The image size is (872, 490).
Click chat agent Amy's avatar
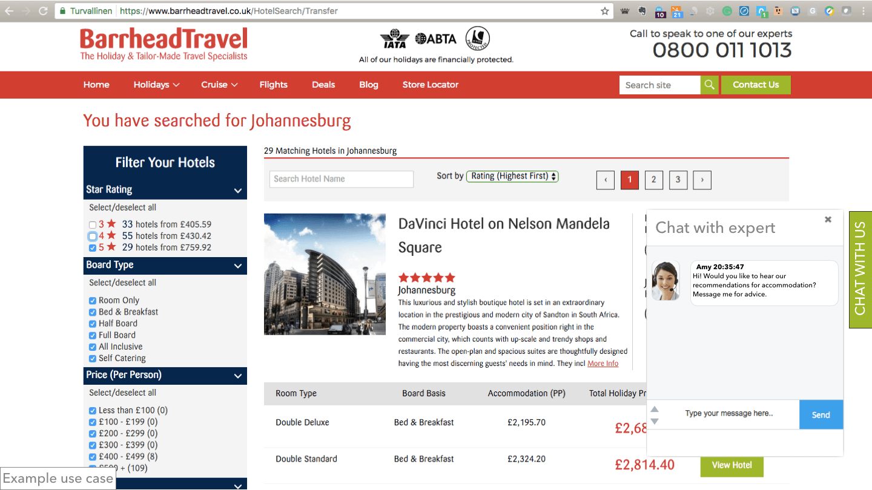666,281
